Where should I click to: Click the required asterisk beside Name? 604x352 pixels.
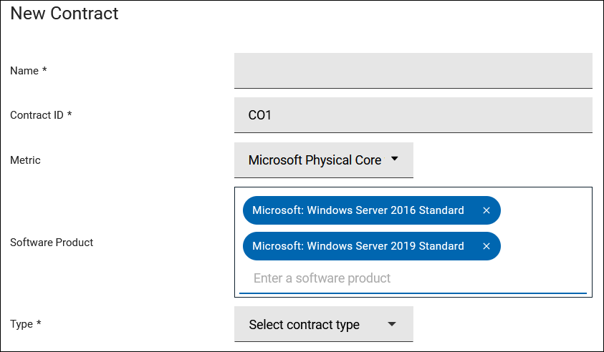(44, 69)
